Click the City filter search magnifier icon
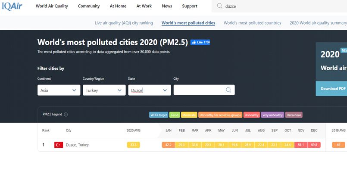Screen dimensions: 347x181 click(x=228, y=90)
